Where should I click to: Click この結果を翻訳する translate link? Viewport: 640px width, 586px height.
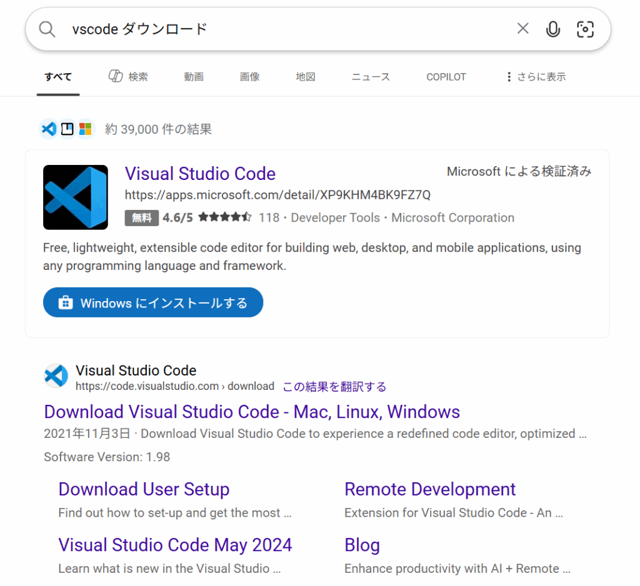[334, 387]
